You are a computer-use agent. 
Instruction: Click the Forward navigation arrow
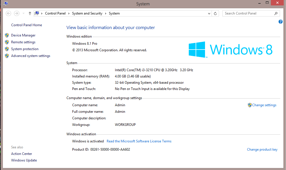17,13
